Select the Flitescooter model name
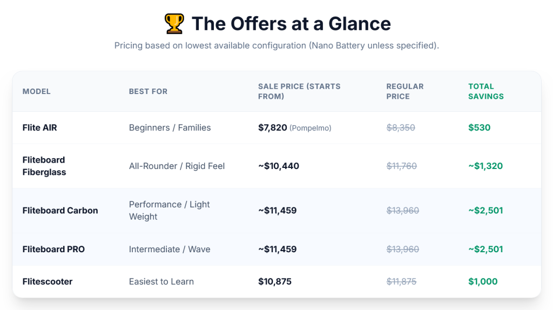 click(48, 281)
